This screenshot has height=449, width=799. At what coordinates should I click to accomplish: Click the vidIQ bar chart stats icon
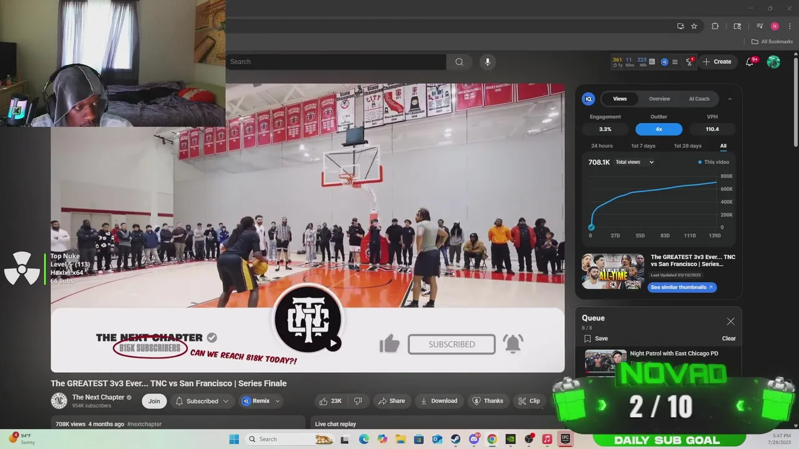tap(652, 62)
